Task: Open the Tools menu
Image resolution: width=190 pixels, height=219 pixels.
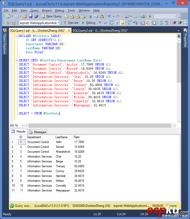Action: click(x=71, y=10)
